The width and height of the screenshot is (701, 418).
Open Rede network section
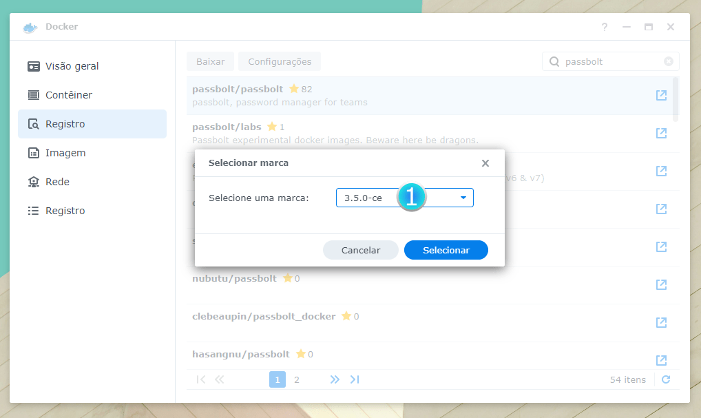pyautogui.click(x=57, y=182)
